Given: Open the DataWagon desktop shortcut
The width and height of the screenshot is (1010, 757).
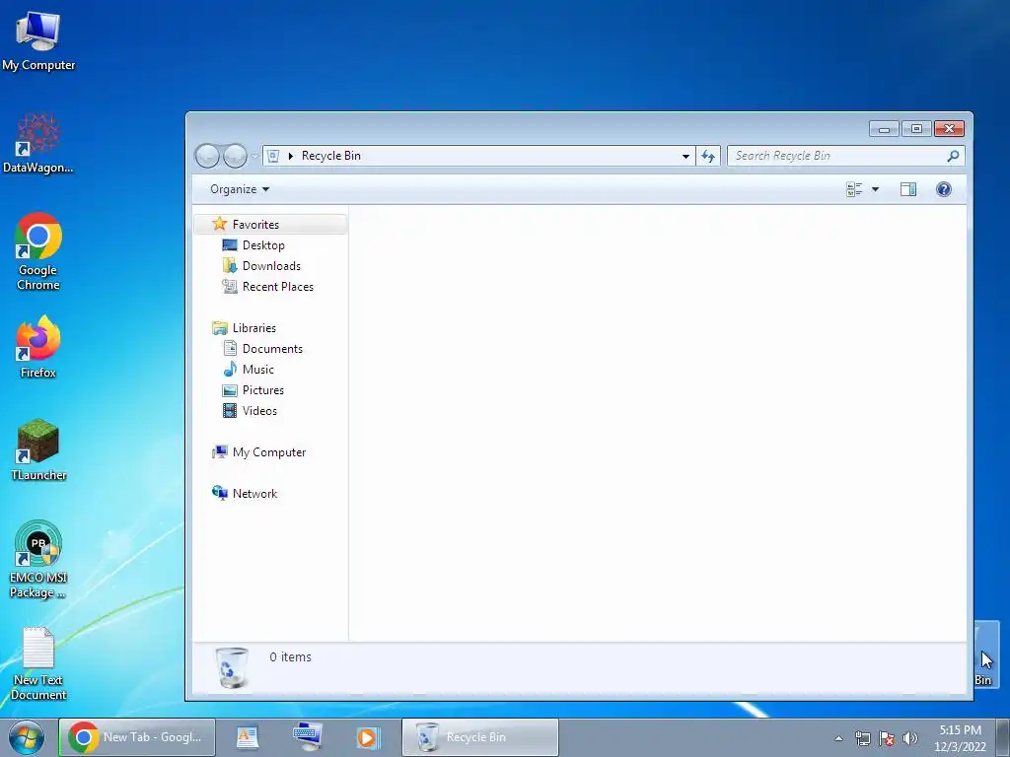Looking at the screenshot, I should [x=38, y=143].
